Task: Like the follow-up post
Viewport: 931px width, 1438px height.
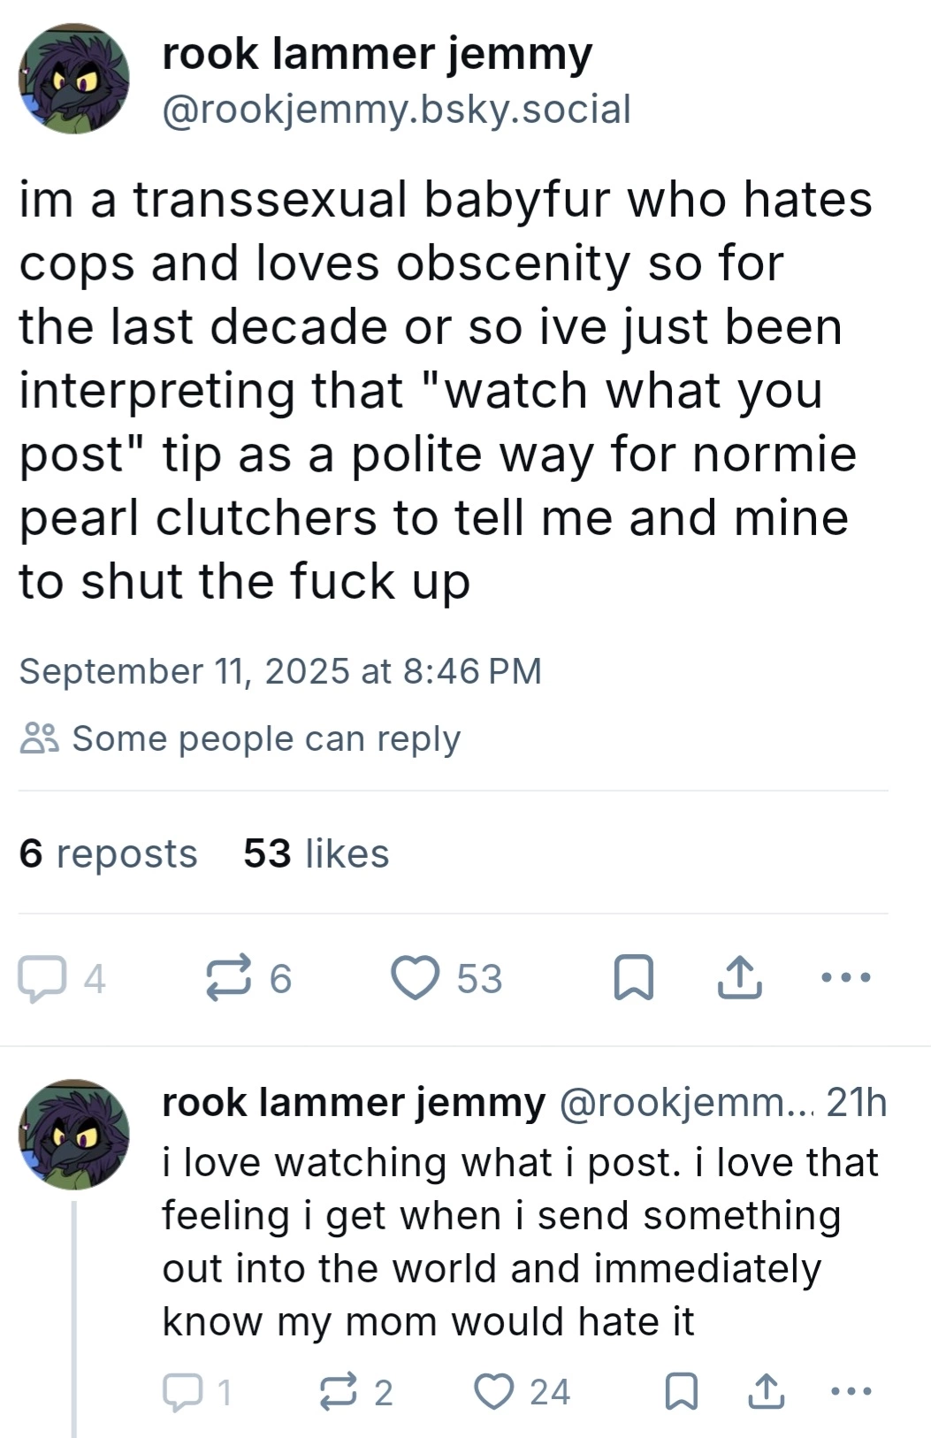Action: pyautogui.click(x=495, y=1393)
